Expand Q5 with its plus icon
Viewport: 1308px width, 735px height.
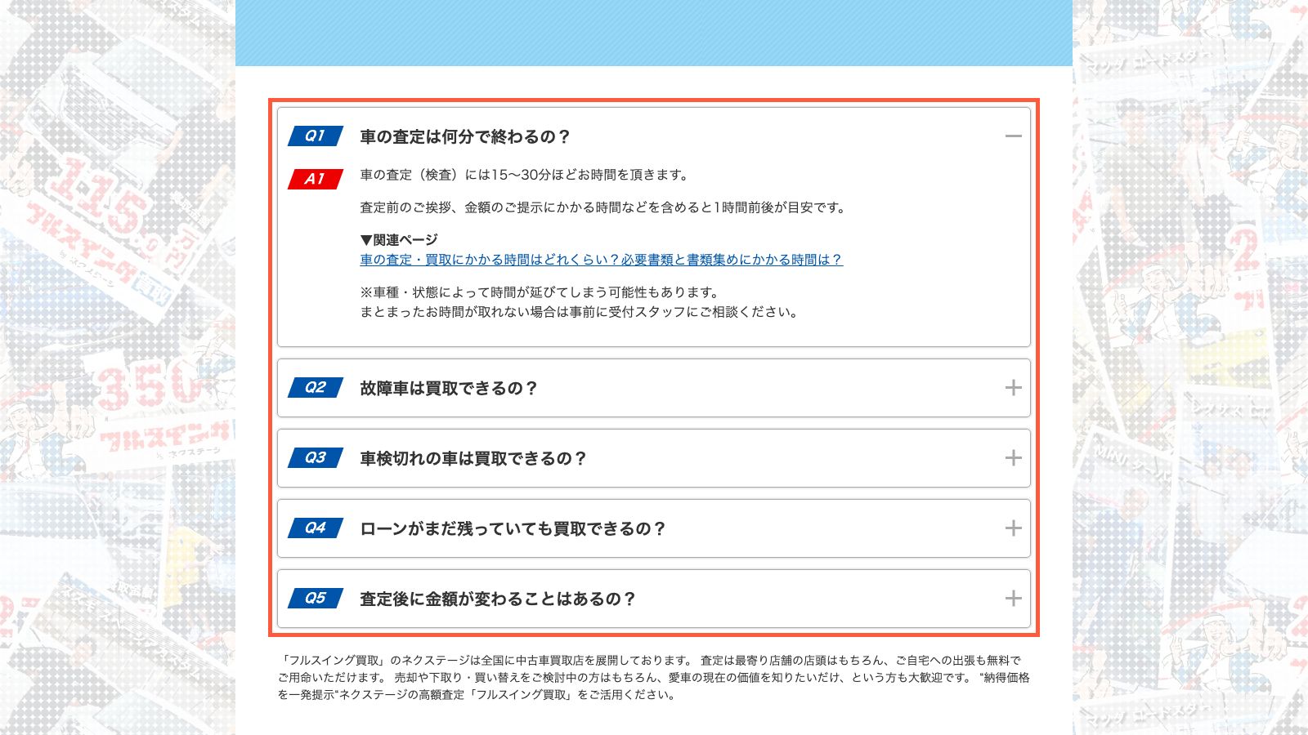pyautogui.click(x=1013, y=599)
